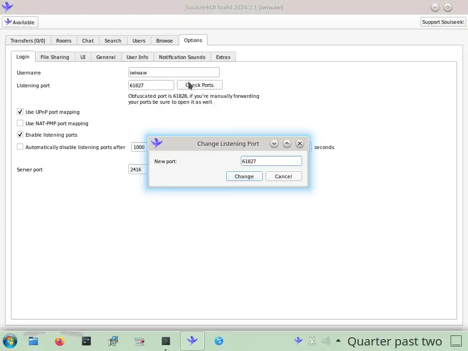The image size is (468, 351).
Task: Switch to Browse tab
Action: point(165,41)
